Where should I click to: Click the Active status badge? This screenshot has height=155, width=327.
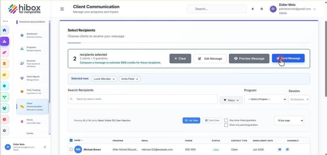216,150
